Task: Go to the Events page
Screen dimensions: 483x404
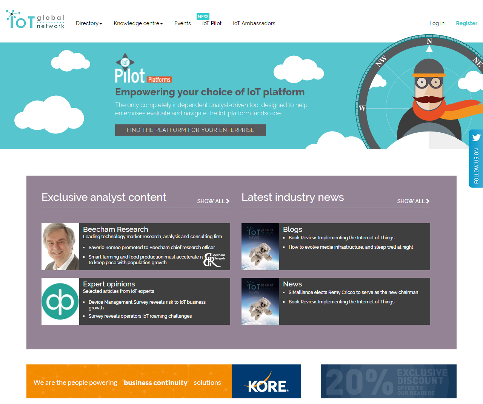Action: [x=182, y=23]
